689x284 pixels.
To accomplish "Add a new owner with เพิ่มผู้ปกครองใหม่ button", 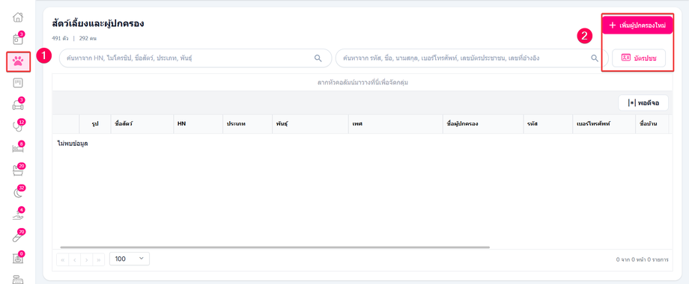I will (637, 25).
